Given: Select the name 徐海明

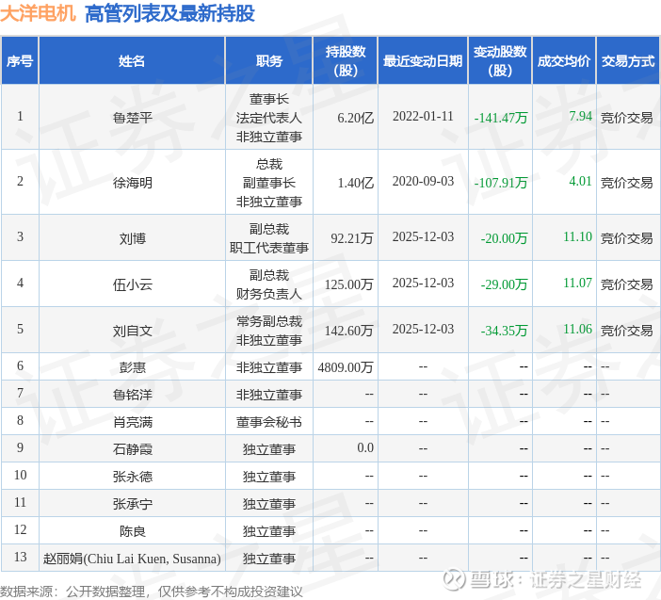Looking at the screenshot, I should tap(133, 183).
